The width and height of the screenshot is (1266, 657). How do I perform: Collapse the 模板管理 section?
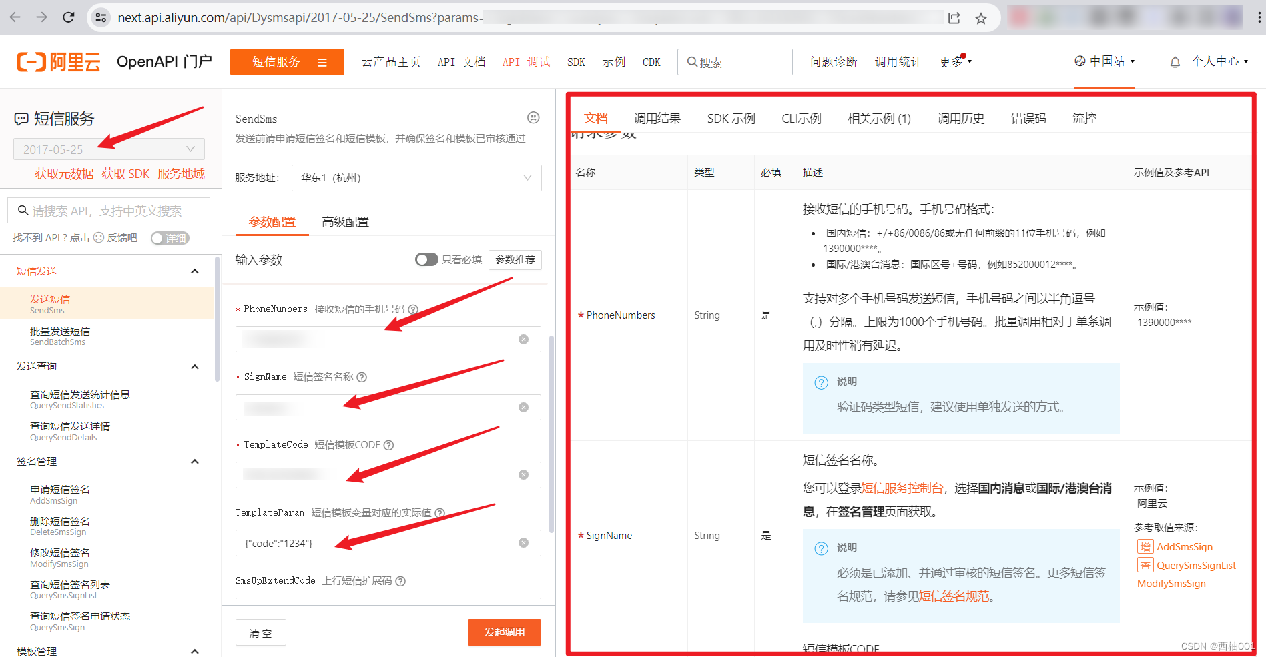195,651
